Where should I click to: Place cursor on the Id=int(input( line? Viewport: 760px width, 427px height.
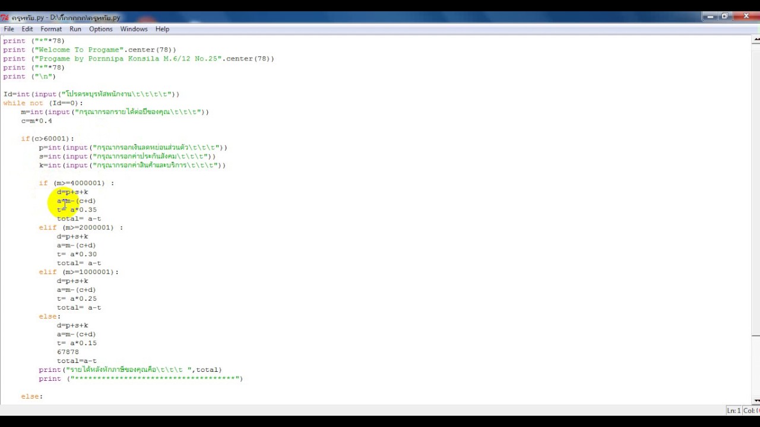[x=91, y=94]
